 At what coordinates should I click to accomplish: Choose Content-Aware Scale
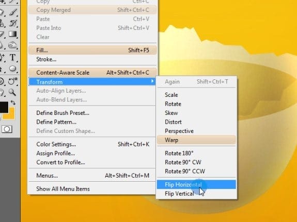[92, 73]
